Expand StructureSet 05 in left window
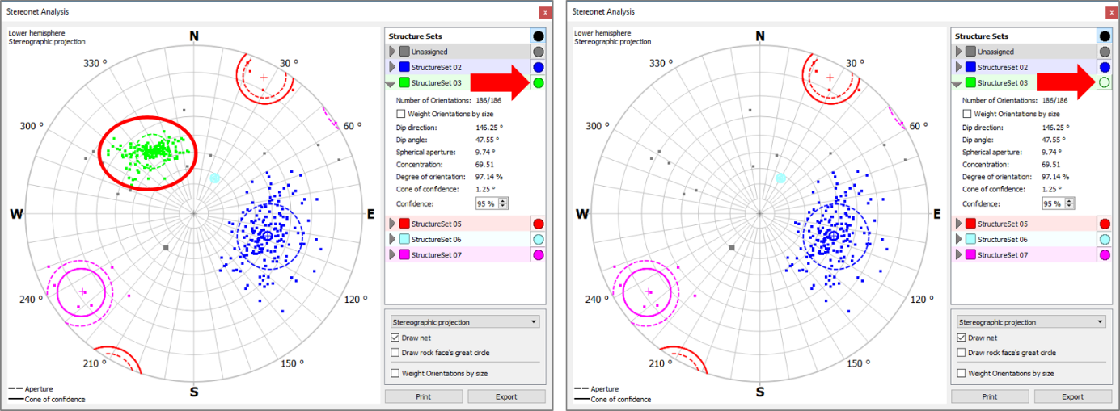The height and width of the screenshot is (411, 1120). [392, 224]
